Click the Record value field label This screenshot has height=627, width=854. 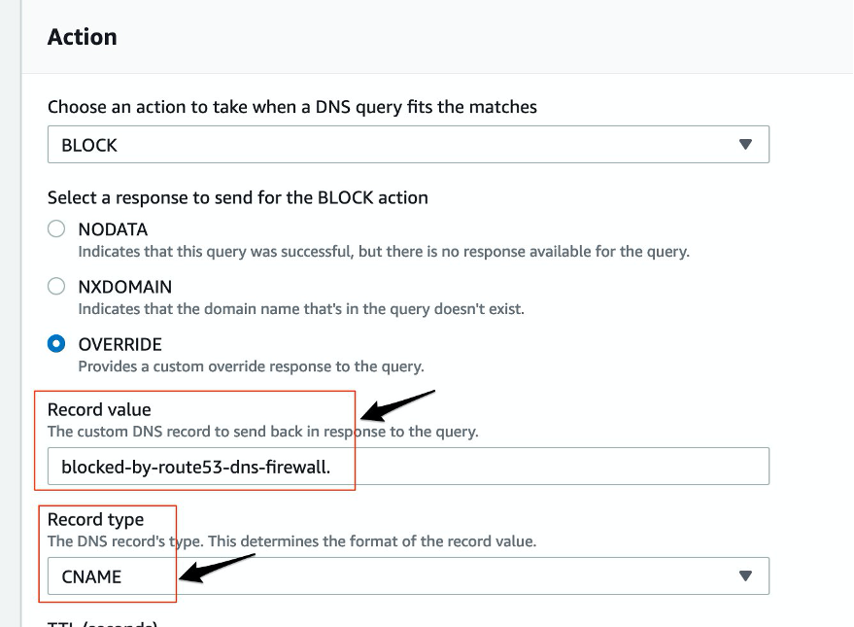[99, 409]
